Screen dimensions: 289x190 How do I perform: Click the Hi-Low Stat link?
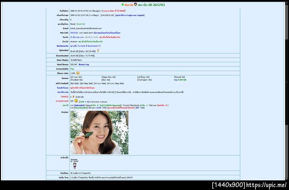pos(100,84)
